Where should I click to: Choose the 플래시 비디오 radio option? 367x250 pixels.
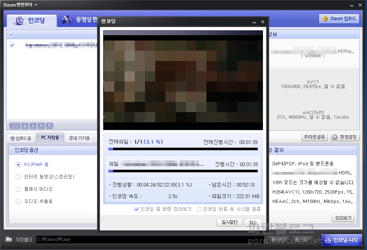pyautogui.click(x=18, y=189)
